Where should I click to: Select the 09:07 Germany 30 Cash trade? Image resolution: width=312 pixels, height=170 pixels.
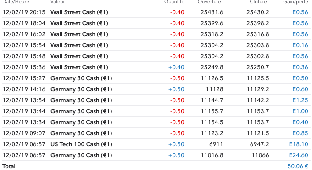pyautogui.click(x=156, y=133)
